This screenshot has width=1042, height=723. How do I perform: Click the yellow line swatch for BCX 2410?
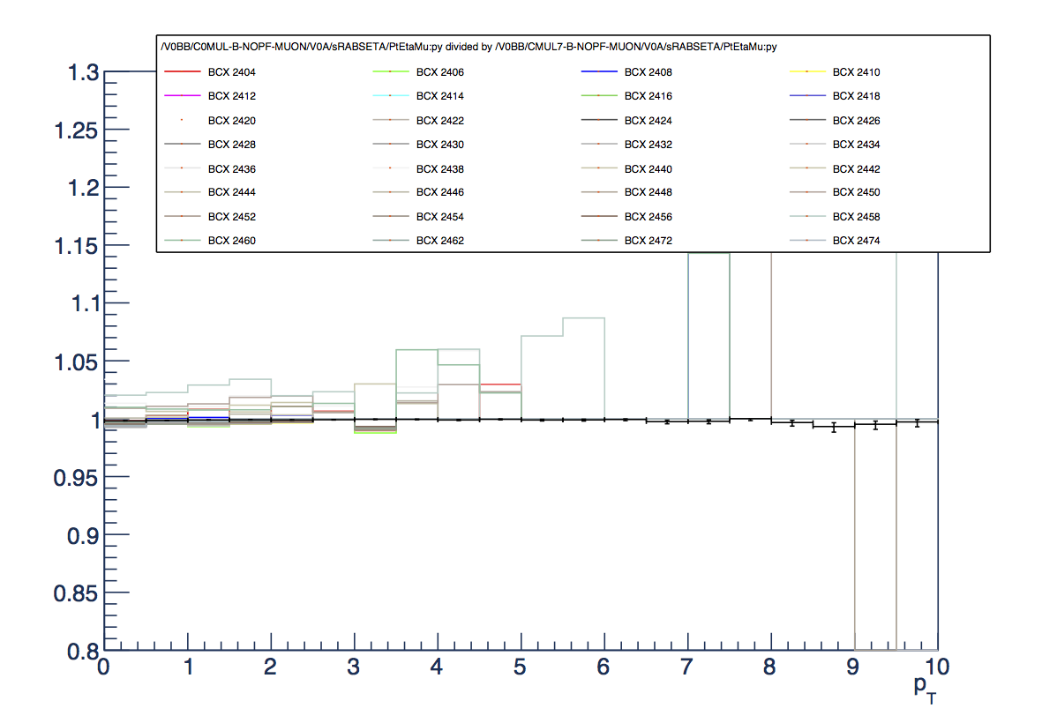[x=807, y=71]
